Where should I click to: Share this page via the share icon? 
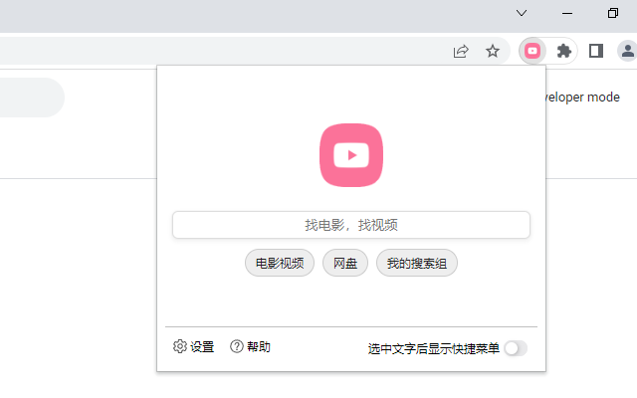pyautogui.click(x=461, y=51)
